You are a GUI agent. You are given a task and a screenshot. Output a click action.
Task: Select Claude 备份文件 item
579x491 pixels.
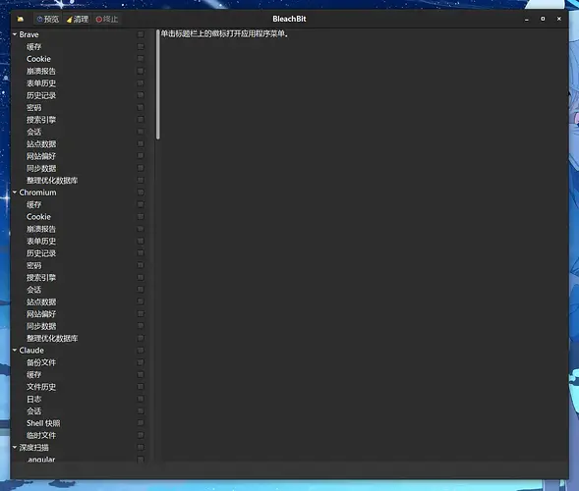41,362
